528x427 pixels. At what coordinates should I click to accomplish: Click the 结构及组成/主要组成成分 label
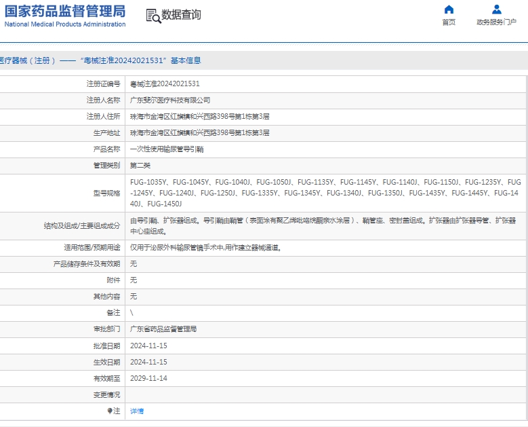click(82, 226)
